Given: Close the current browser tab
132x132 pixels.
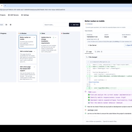Looking at the screenshot, I should (2, 5).
